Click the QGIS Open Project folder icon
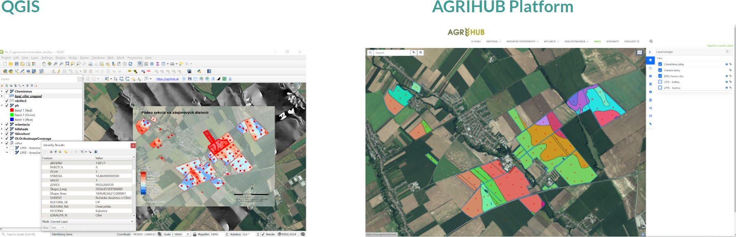The image size is (736, 237). click(x=11, y=64)
